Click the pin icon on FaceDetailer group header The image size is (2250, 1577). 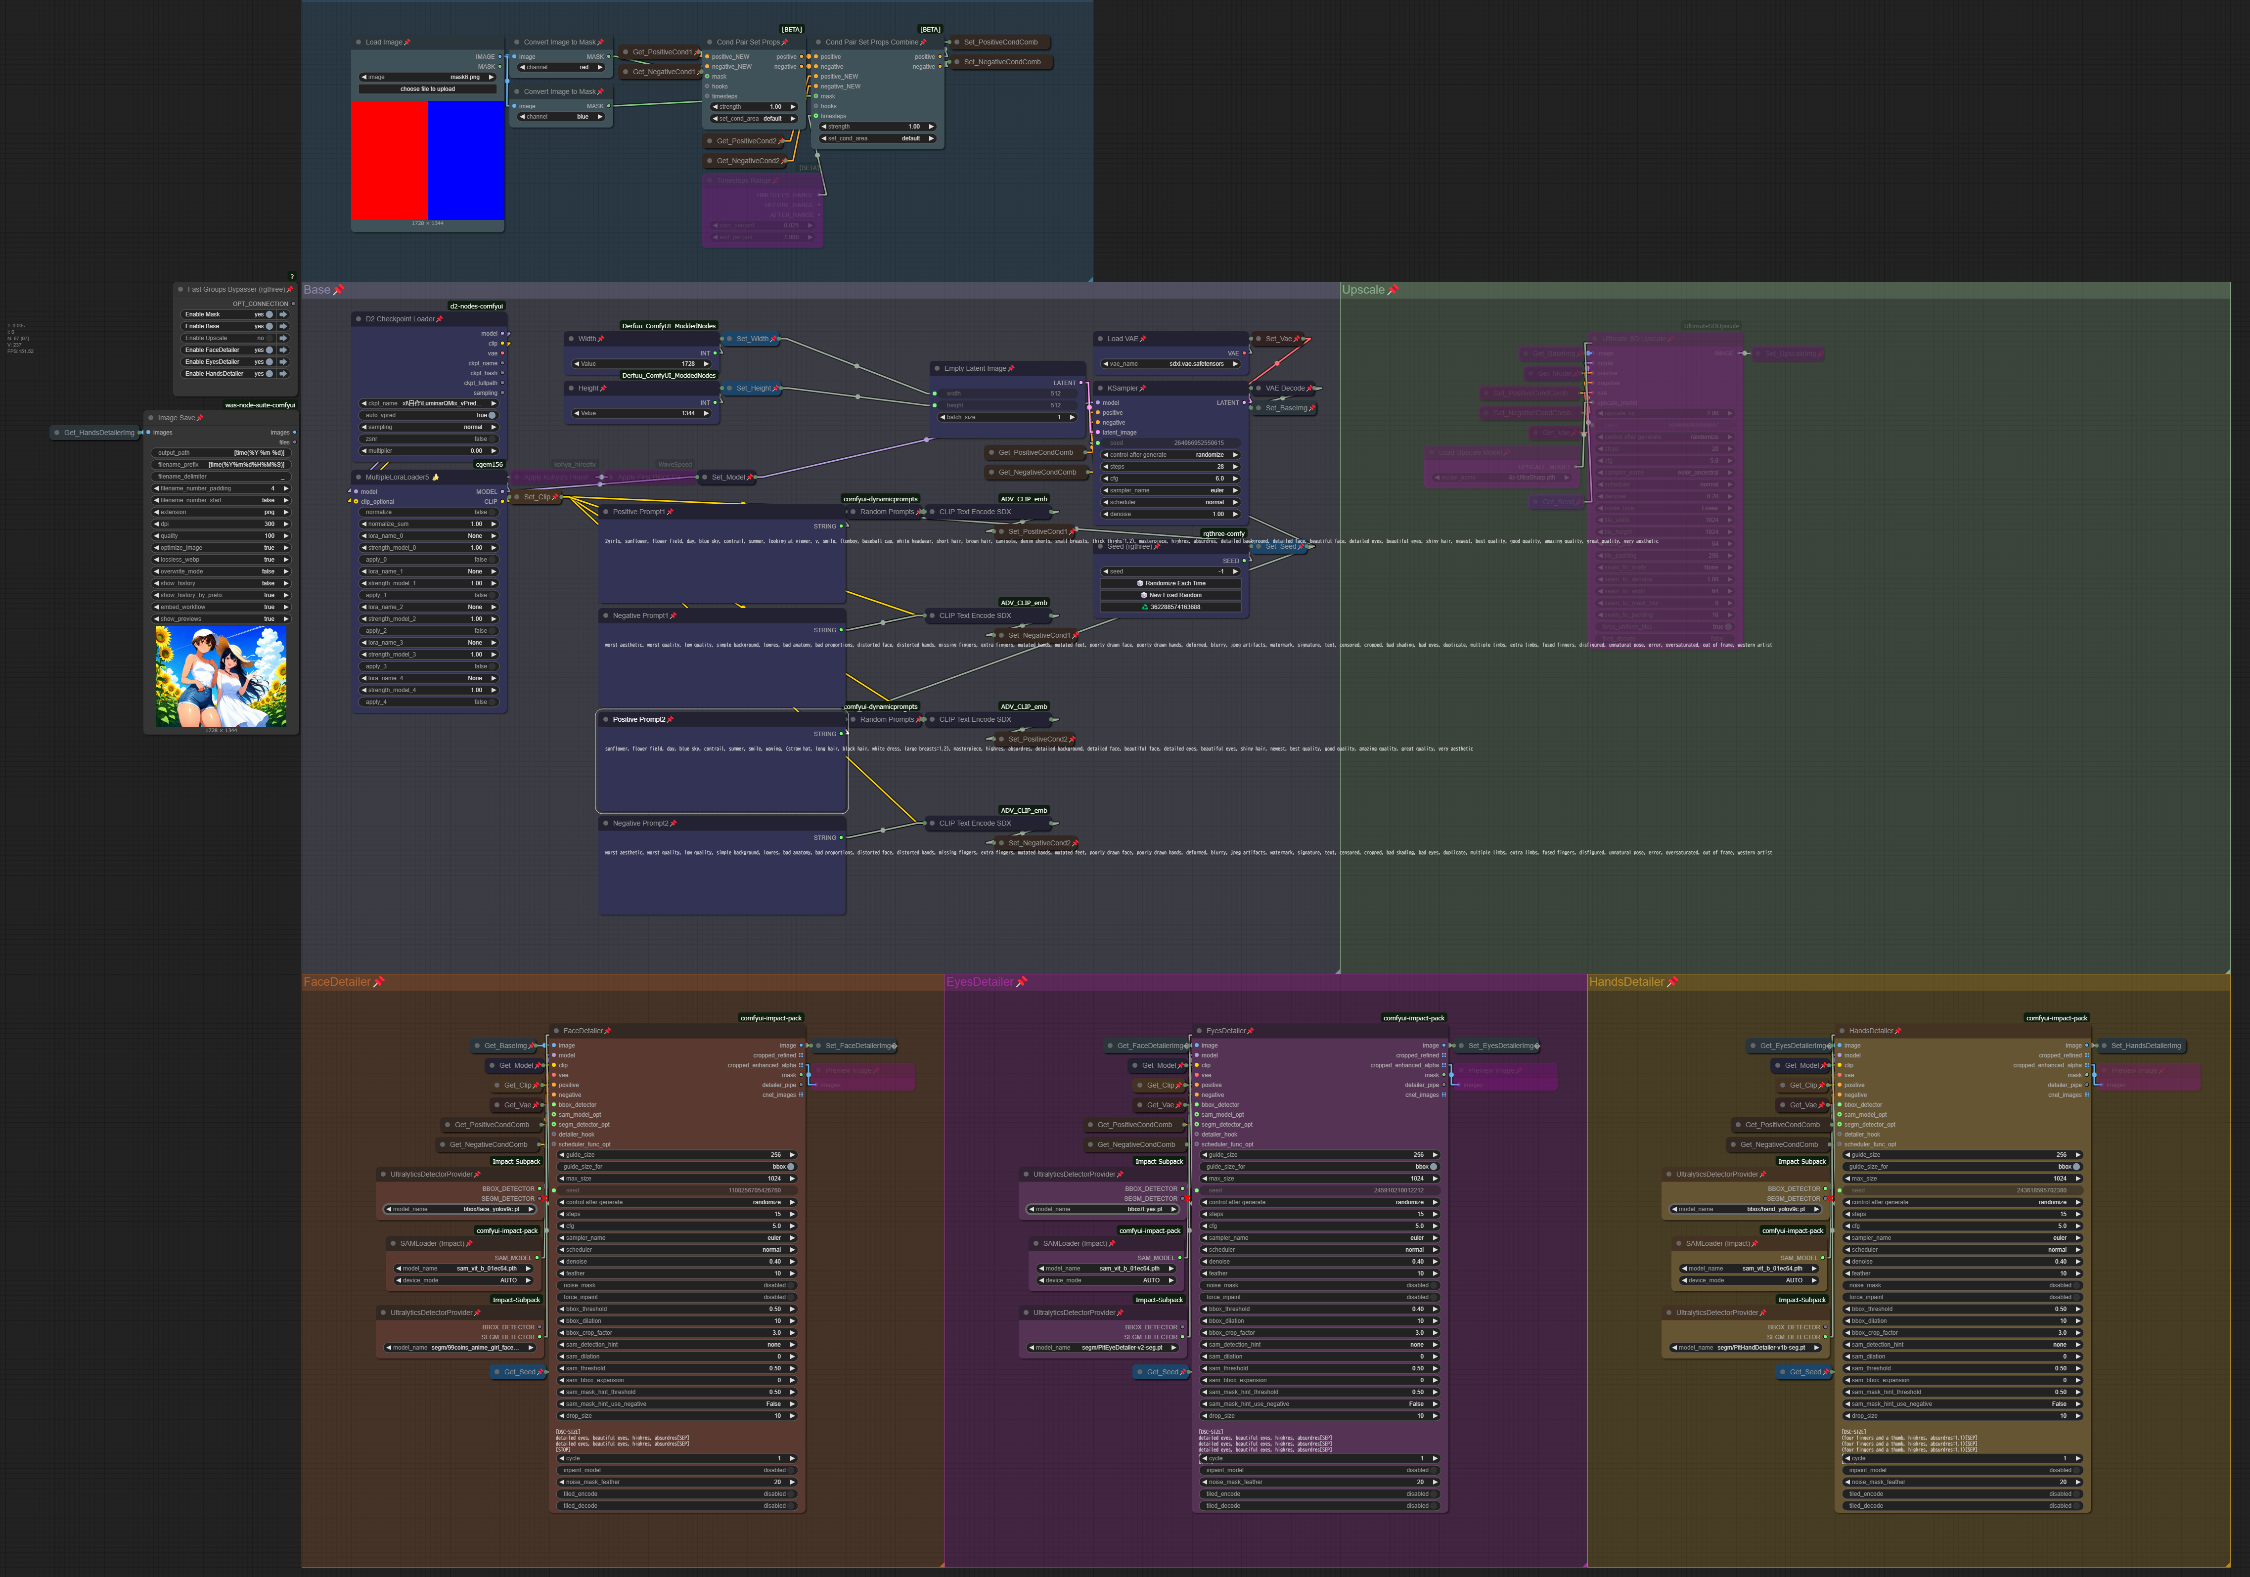click(379, 982)
